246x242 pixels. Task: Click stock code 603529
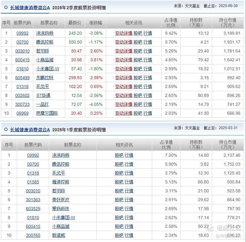pyautogui.click(x=33, y=209)
